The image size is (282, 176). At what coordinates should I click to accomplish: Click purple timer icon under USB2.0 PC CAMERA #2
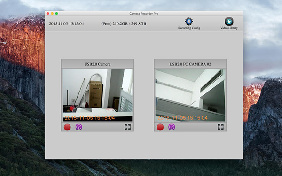(172, 127)
